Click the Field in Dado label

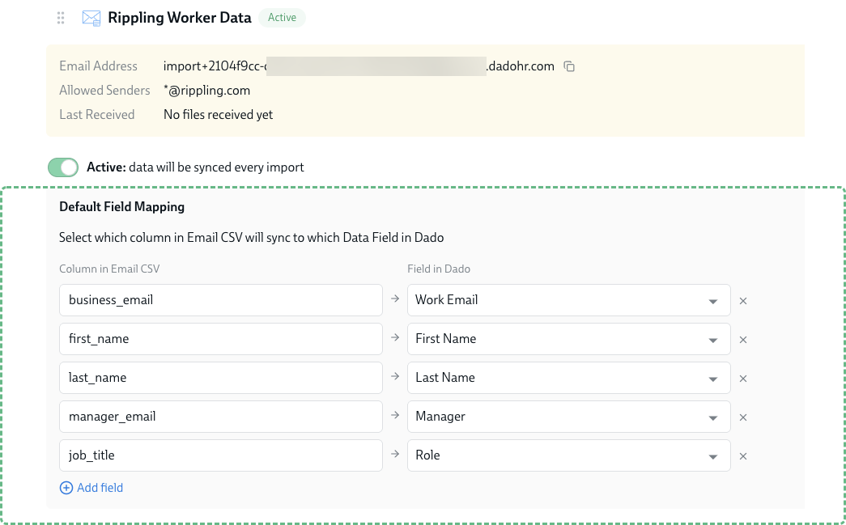click(439, 269)
